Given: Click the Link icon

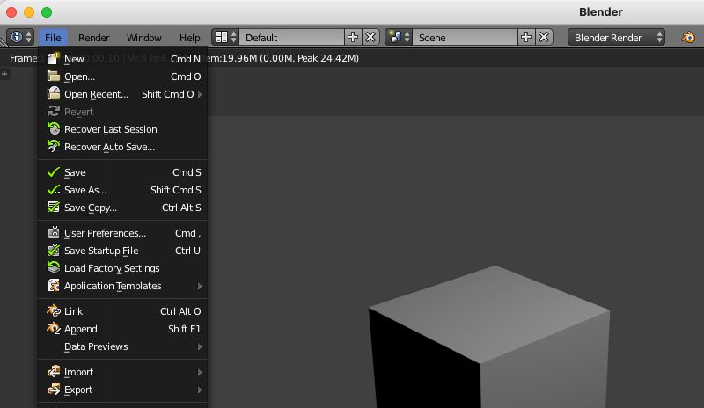Looking at the screenshot, I should point(54,310).
